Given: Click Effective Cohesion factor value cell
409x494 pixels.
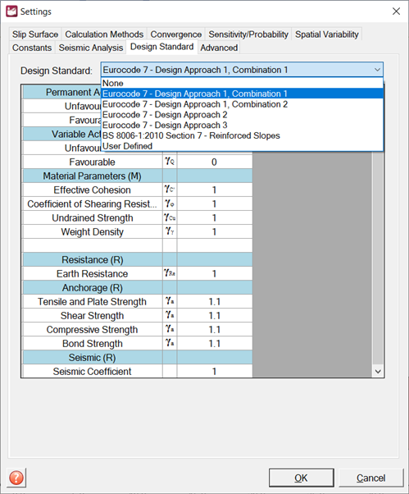Looking at the screenshot, I should click(x=214, y=190).
